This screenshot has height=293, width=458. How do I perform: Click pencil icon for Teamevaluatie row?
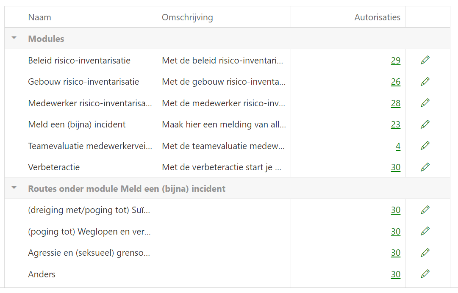pyautogui.click(x=425, y=146)
